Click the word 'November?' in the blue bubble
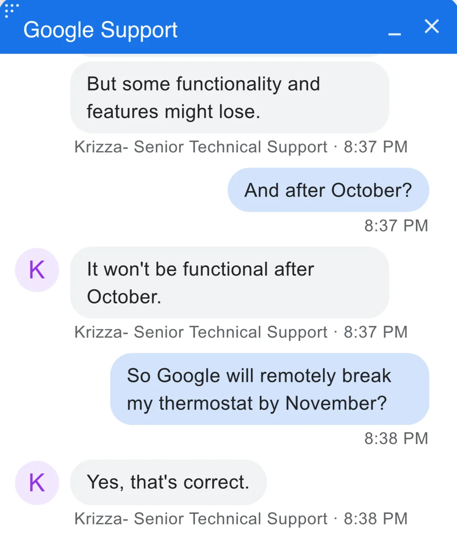Image resolution: width=457 pixels, height=536 pixels. 336,403
